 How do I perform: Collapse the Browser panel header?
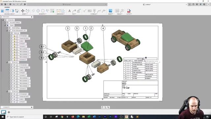2,17
